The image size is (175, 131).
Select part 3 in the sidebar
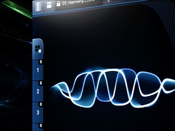(x=38, y=113)
